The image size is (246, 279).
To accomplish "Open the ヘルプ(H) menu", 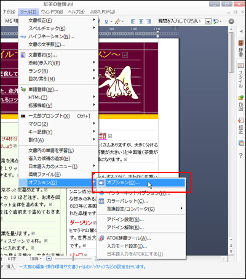I will pyautogui.click(x=76, y=12).
